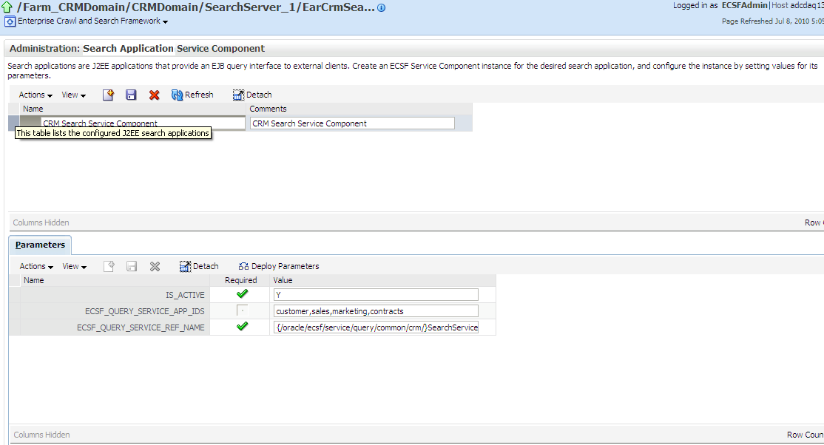Open View menu in Search Application toolbar
Image resolution: width=824 pixels, height=445 pixels.
click(73, 95)
